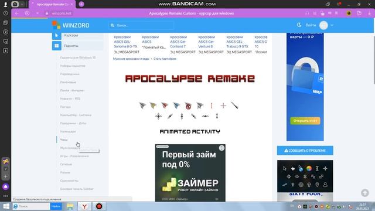Viewport: 375px width, 211px height.
Task: Open sidebar more options three dots
Action: (x=5, y=196)
